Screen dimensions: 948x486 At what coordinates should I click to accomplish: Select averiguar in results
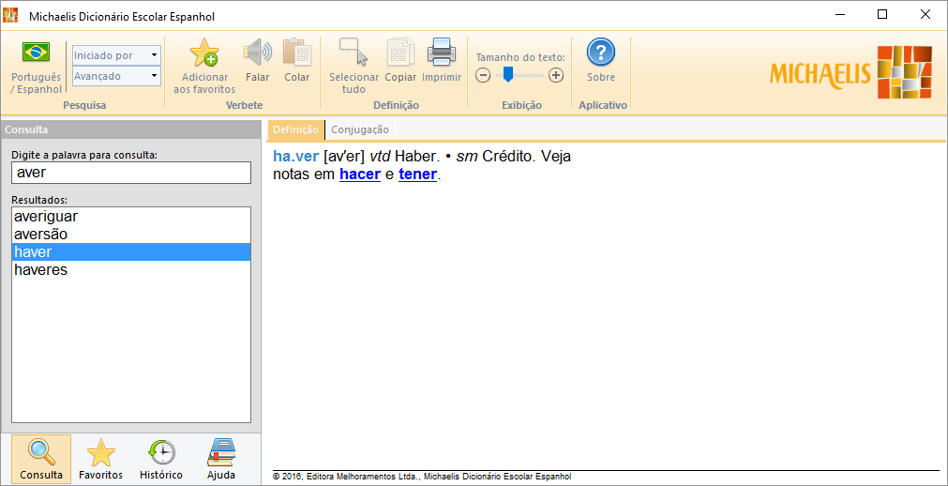[131, 216]
